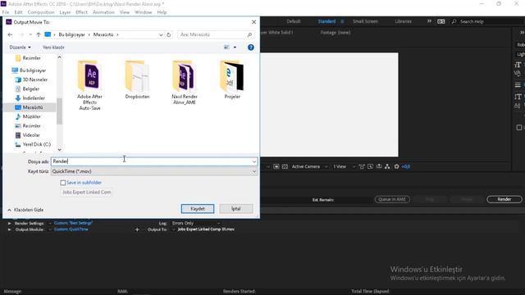Image resolution: width=525 pixels, height=295 pixels.
Task: Close the Output Movie To dialog
Action: pos(253,22)
